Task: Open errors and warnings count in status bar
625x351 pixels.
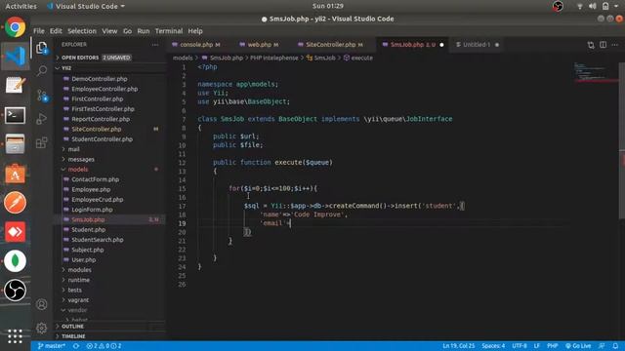Action: 104,346
